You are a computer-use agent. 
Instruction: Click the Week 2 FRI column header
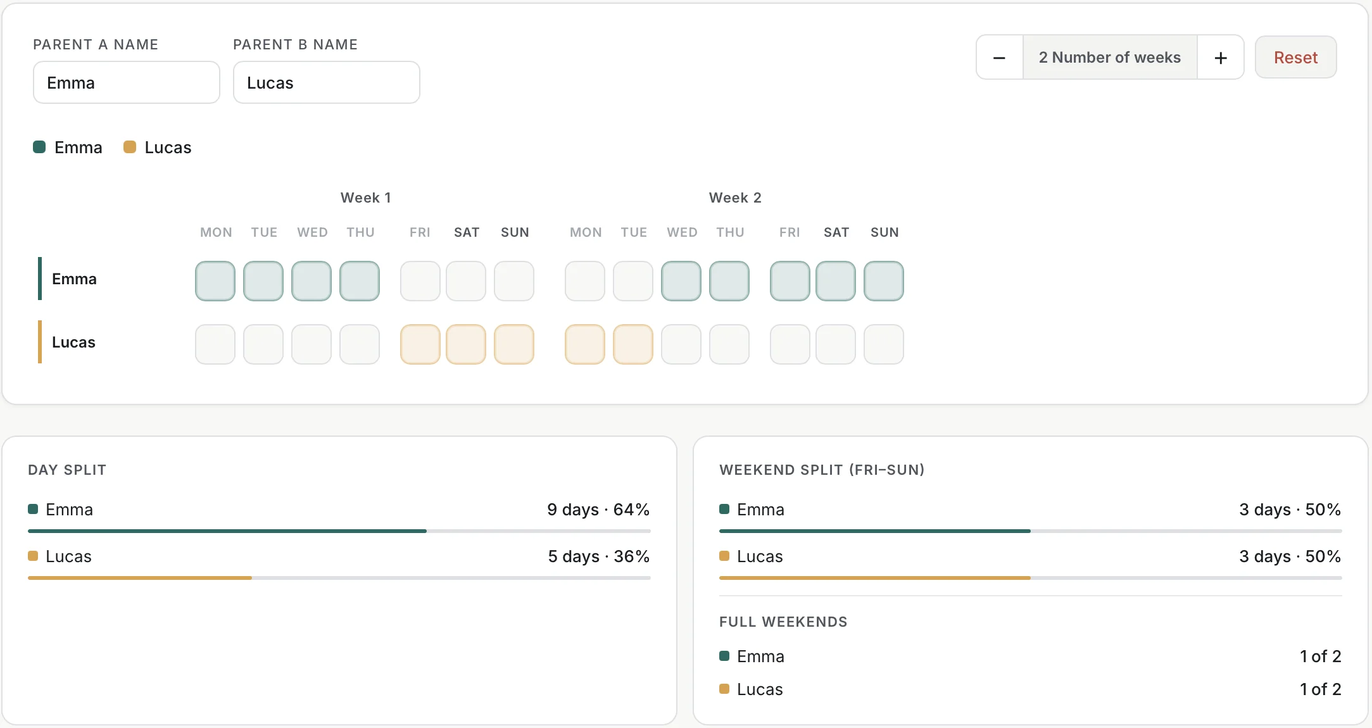click(x=790, y=232)
